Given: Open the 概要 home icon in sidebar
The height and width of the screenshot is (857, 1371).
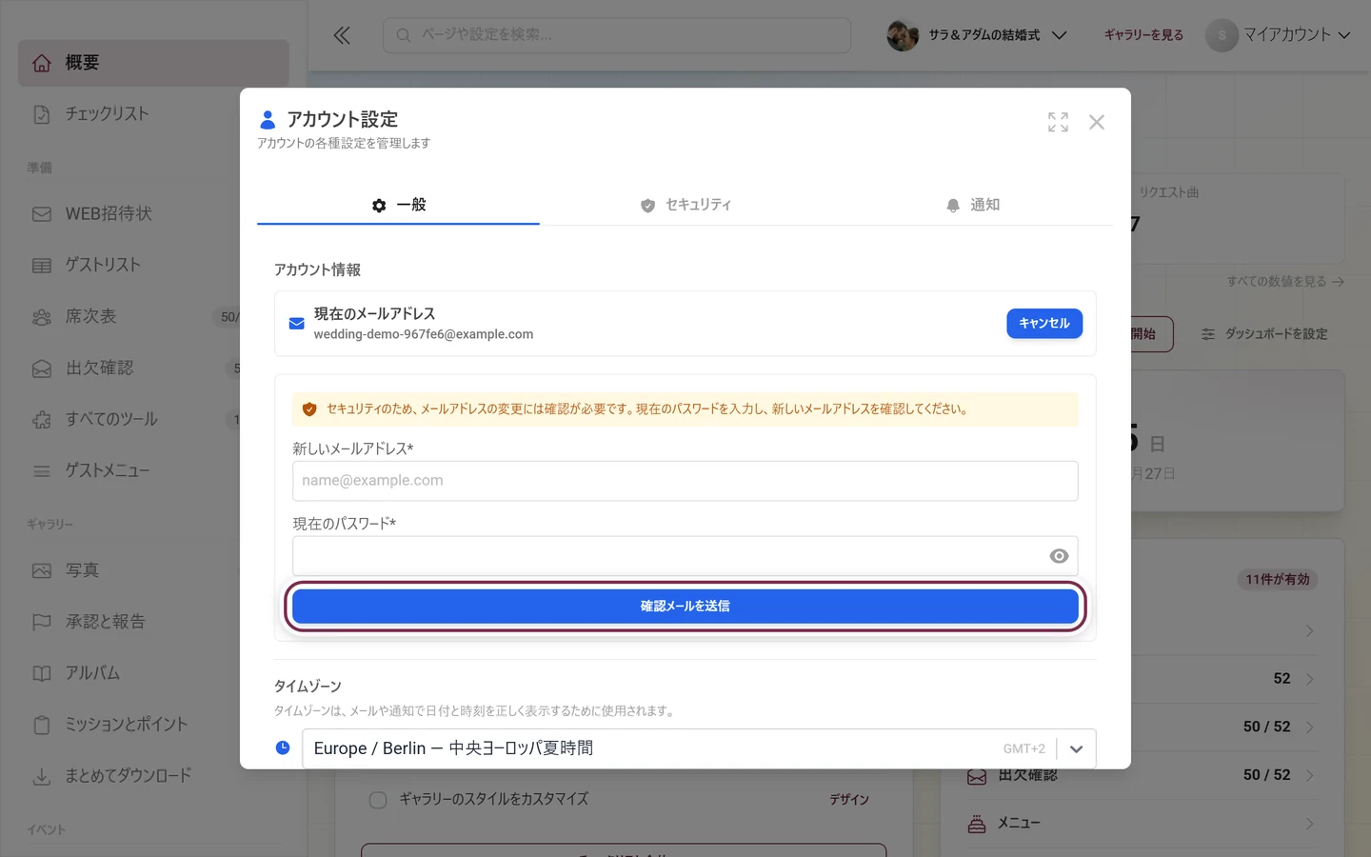Looking at the screenshot, I should pos(42,63).
